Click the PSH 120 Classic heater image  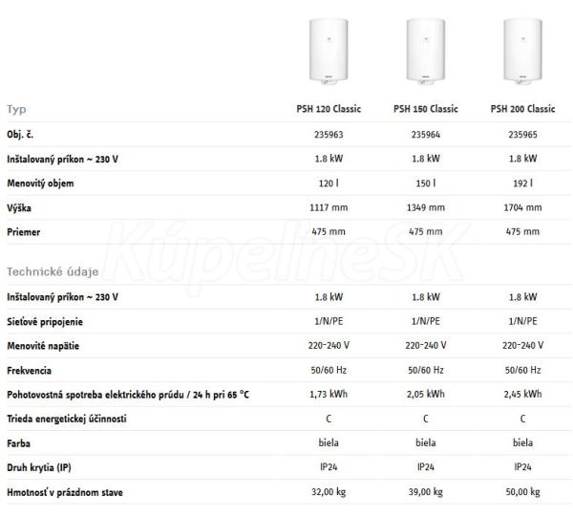pyautogui.click(x=329, y=52)
